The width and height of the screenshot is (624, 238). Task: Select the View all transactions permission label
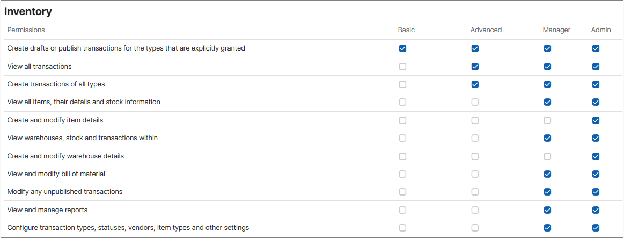(39, 66)
